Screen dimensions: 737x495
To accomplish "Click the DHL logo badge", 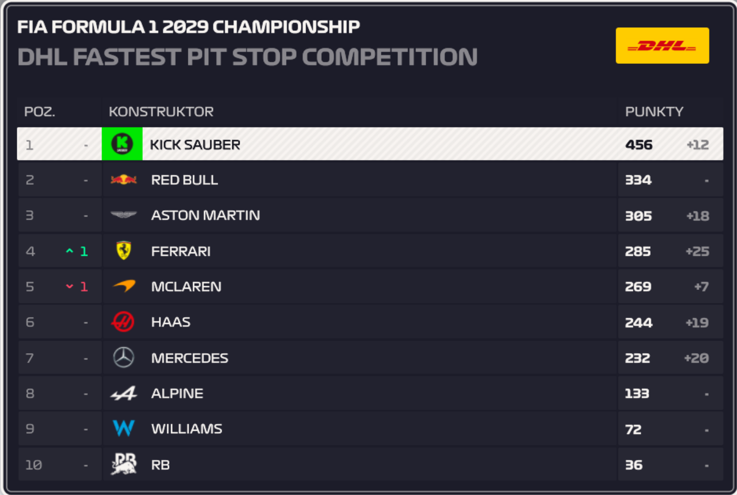I will (x=662, y=46).
